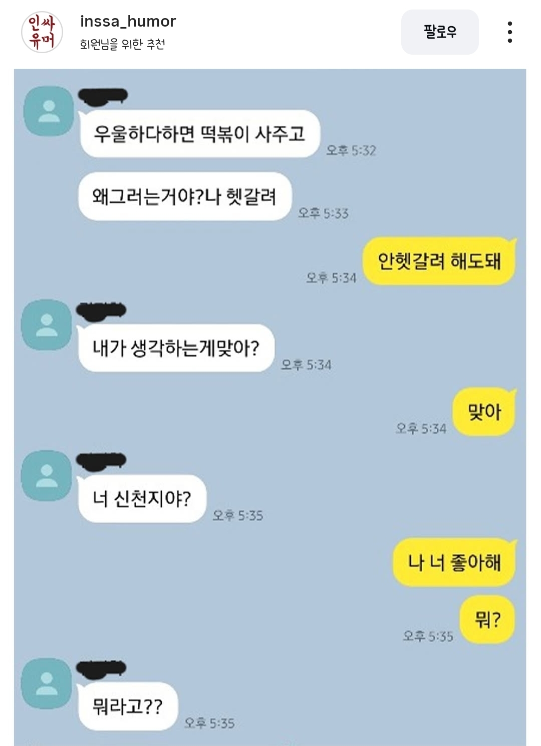Open the inssa_humor profile picture
Image resolution: width=541 pixels, height=746 pixels.
tap(42, 32)
